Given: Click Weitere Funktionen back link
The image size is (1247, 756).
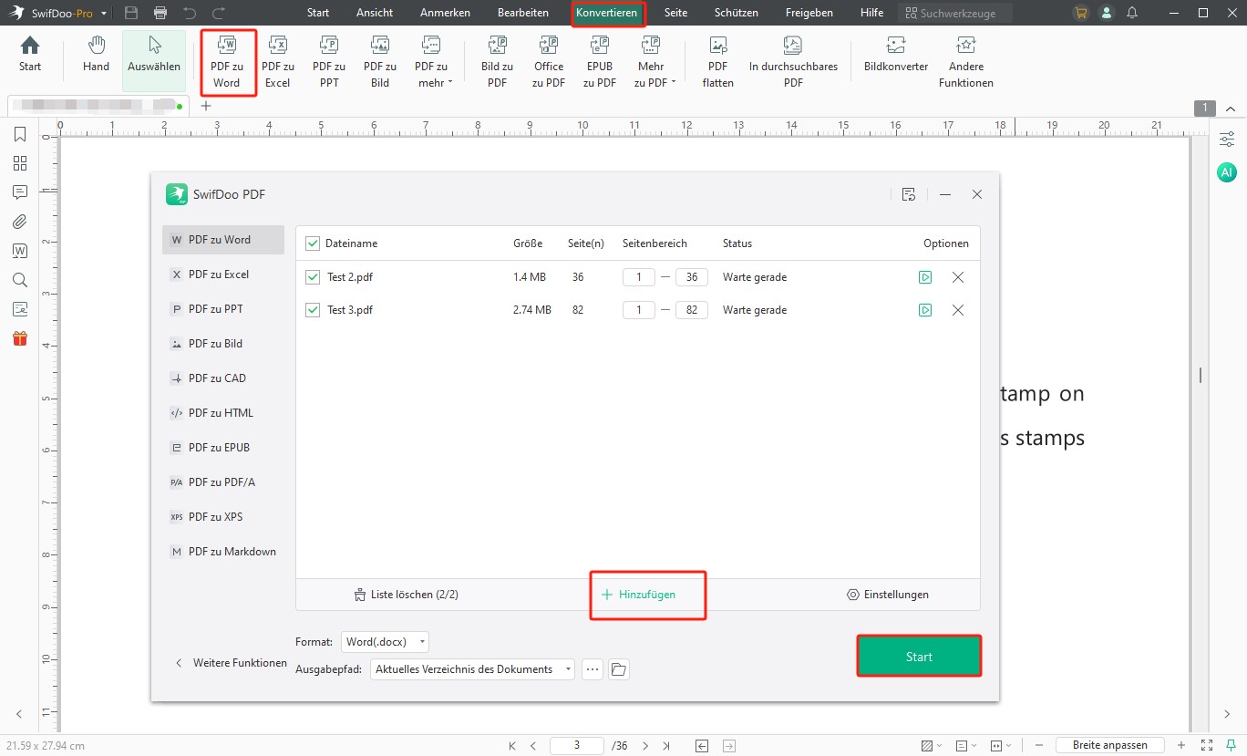Looking at the screenshot, I should click(231, 663).
